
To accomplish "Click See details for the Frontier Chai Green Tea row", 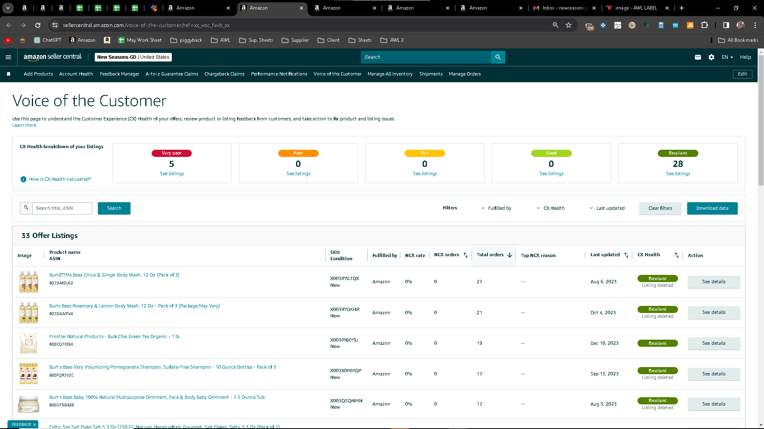I will pyautogui.click(x=714, y=343).
